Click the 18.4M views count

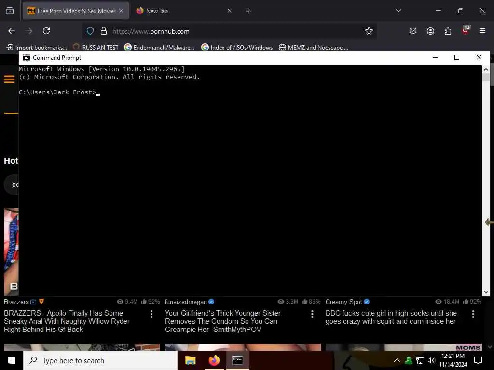point(451,302)
